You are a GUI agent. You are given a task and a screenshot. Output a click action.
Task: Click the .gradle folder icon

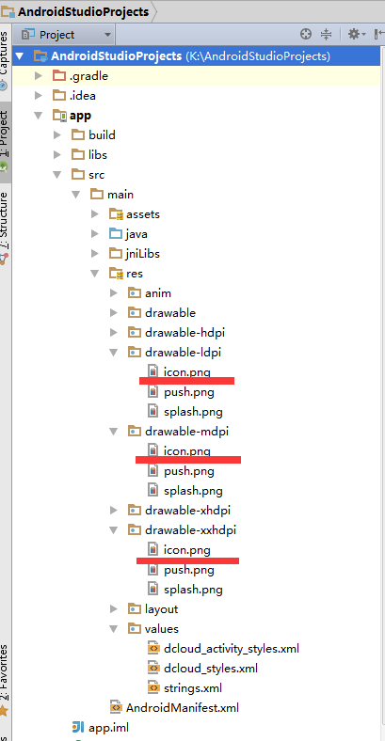[x=58, y=75]
